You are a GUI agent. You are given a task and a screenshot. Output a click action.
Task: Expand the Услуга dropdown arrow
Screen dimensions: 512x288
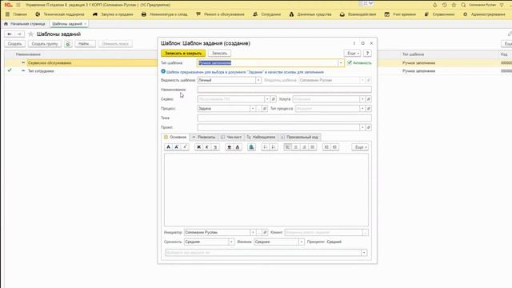point(362,99)
